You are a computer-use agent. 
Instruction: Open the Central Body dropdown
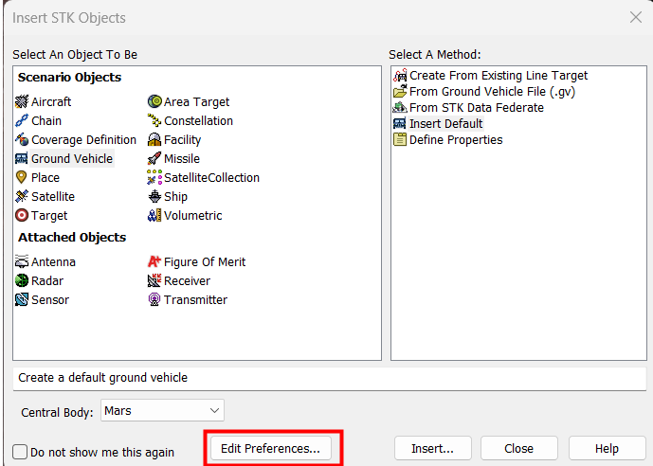click(x=162, y=410)
